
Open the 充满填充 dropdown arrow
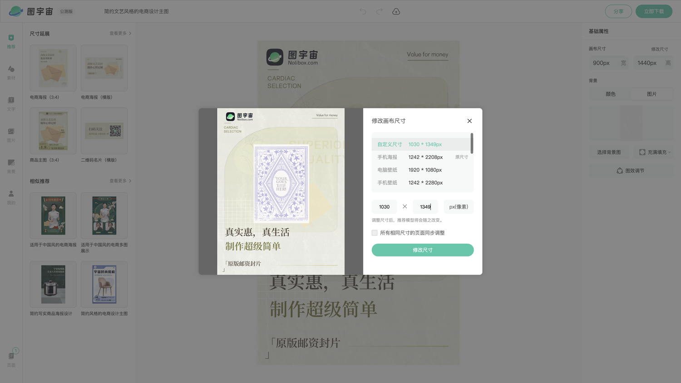669,152
